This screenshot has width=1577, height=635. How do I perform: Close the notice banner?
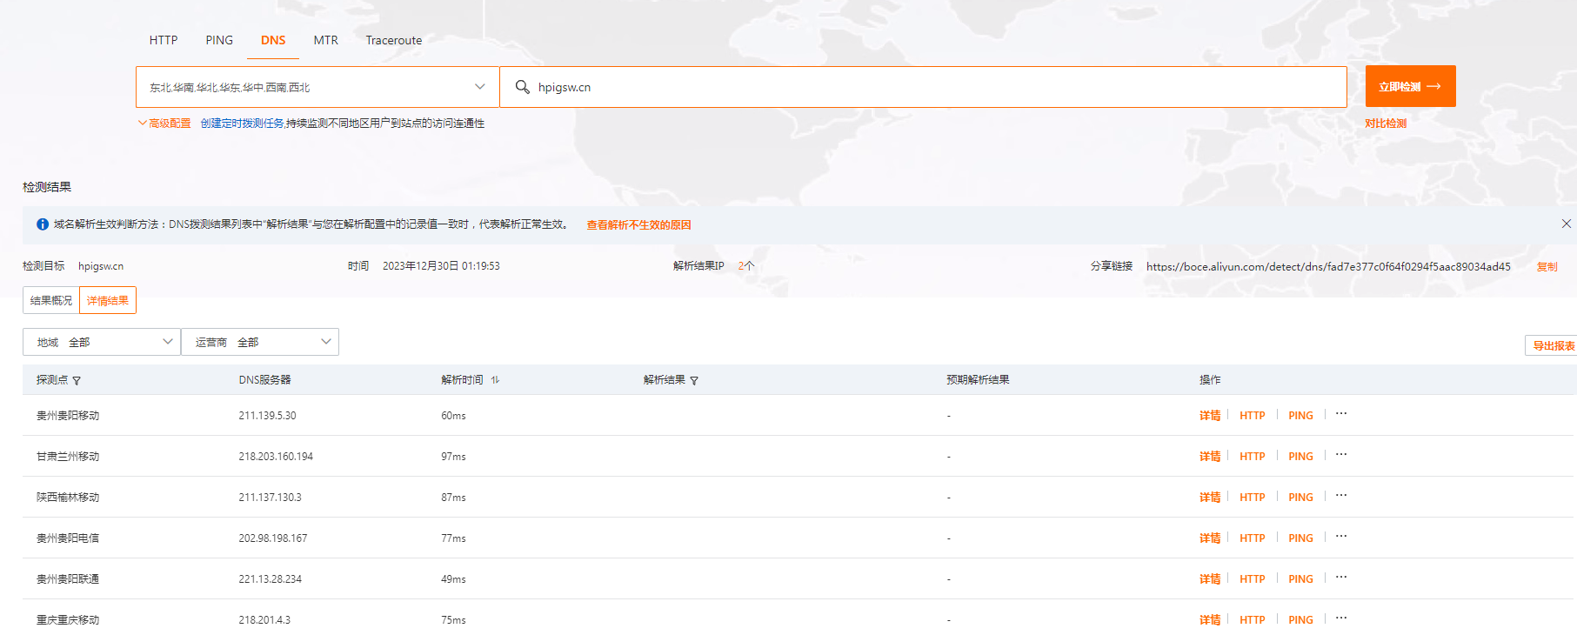click(x=1567, y=224)
